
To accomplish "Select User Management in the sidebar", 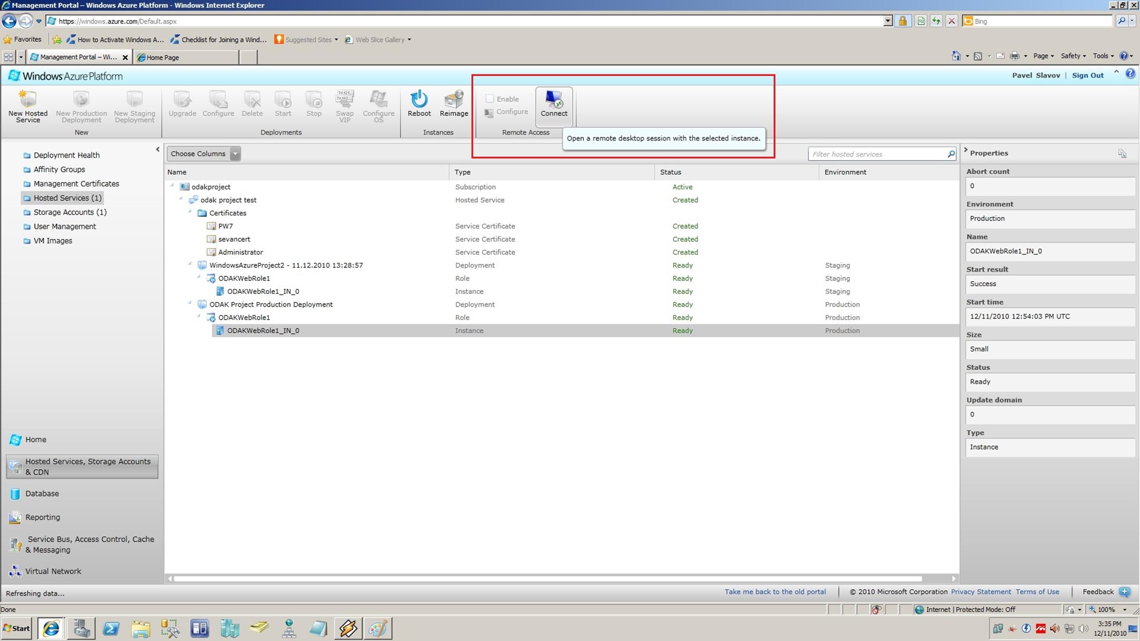I will click(65, 226).
